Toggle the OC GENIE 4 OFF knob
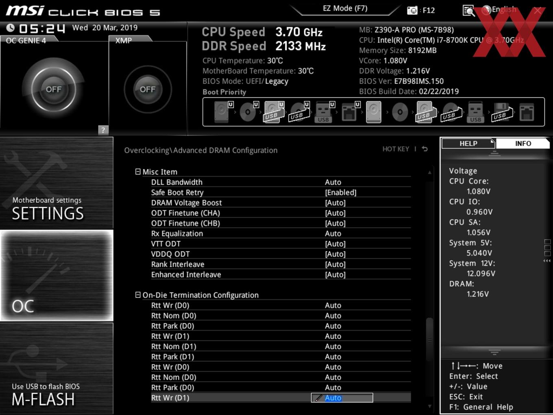 point(54,89)
